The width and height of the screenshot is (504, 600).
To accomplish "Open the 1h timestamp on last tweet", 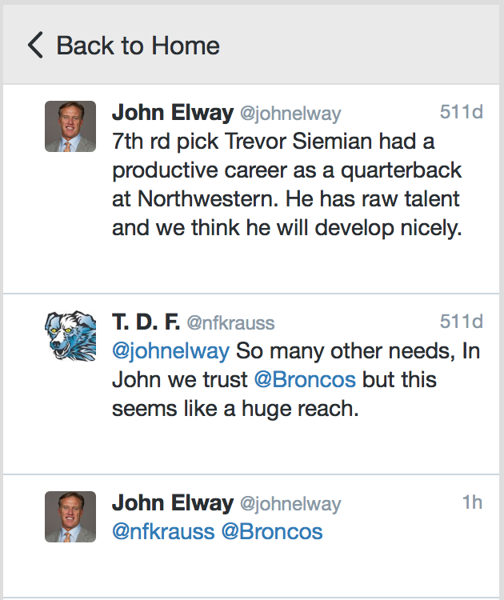I will [472, 502].
